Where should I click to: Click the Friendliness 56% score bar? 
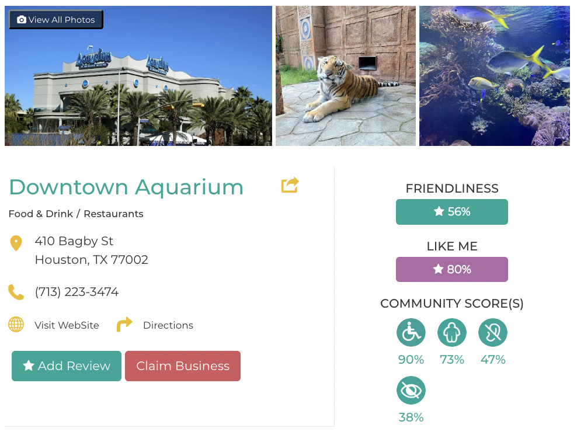pos(452,212)
